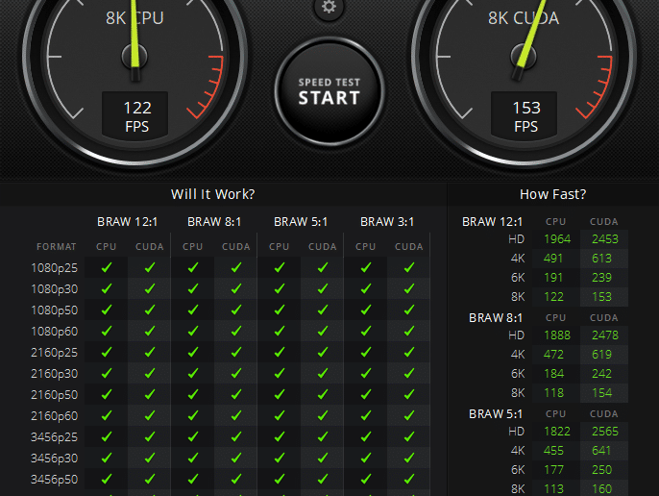Click the Will It Work? heading

click(x=212, y=194)
